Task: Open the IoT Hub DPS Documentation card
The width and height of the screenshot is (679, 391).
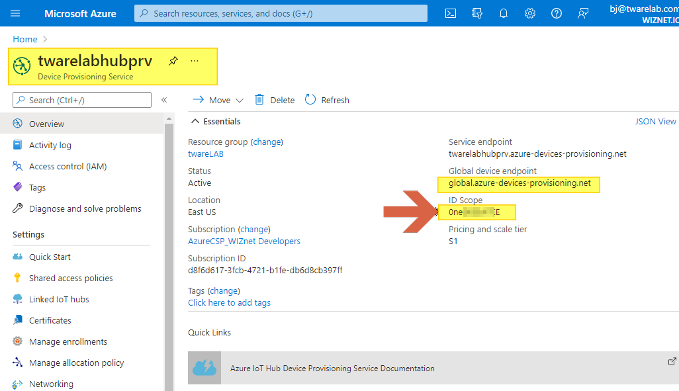Action: pos(433,368)
